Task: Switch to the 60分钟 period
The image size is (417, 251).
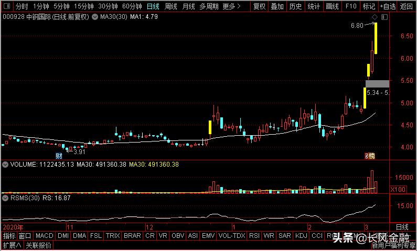Action: tap(132, 6)
